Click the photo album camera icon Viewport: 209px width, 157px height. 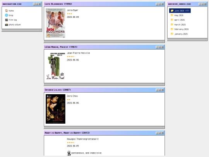(7, 24)
